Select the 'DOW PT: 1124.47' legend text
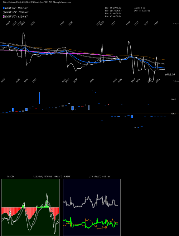The height and width of the screenshot is (236, 179). click(x=16, y=17)
